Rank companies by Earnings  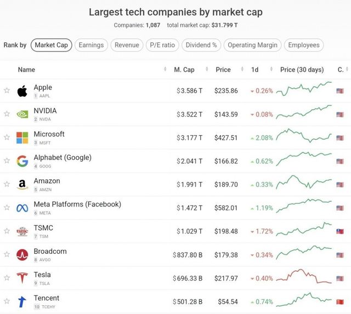(x=90, y=45)
